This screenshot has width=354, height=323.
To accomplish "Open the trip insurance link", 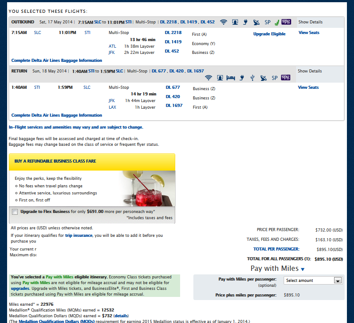I will pyautogui.click(x=79, y=236).
